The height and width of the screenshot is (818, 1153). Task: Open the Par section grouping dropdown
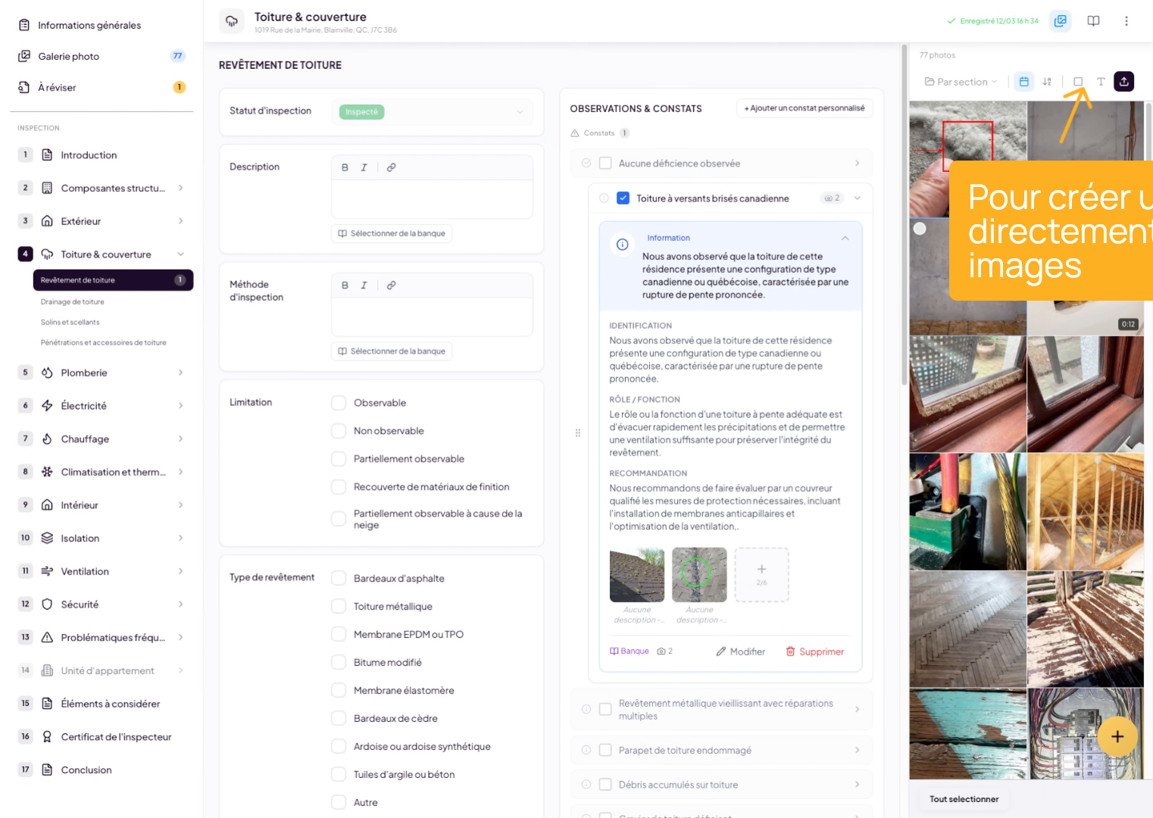tap(961, 82)
